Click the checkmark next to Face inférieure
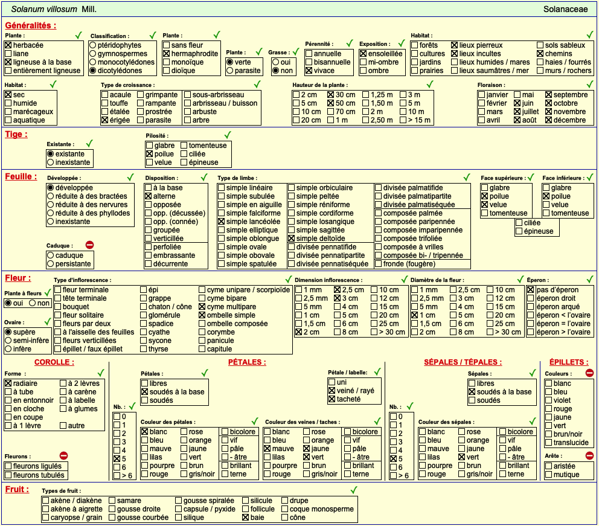The image size is (599, 526). (591, 177)
